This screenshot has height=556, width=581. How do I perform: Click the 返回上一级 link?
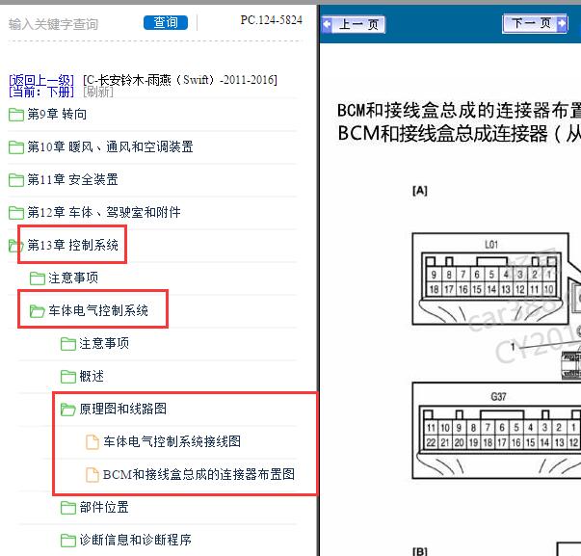tap(41, 80)
